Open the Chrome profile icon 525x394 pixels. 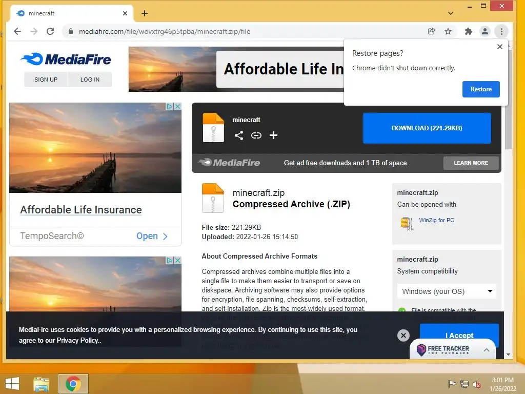485,31
